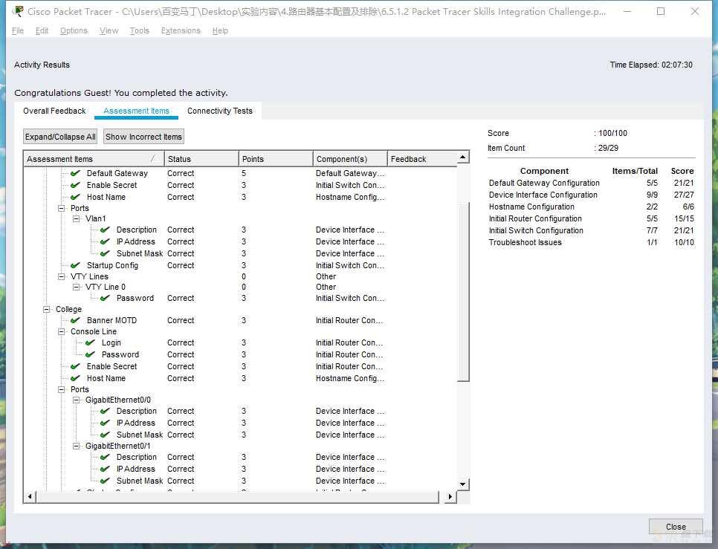Click checkmark beside Vlan1 Subnet Mask
The height and width of the screenshot is (549, 718).
[105, 253]
